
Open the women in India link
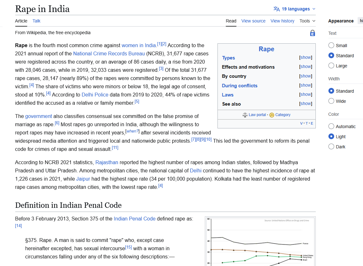[139, 46]
